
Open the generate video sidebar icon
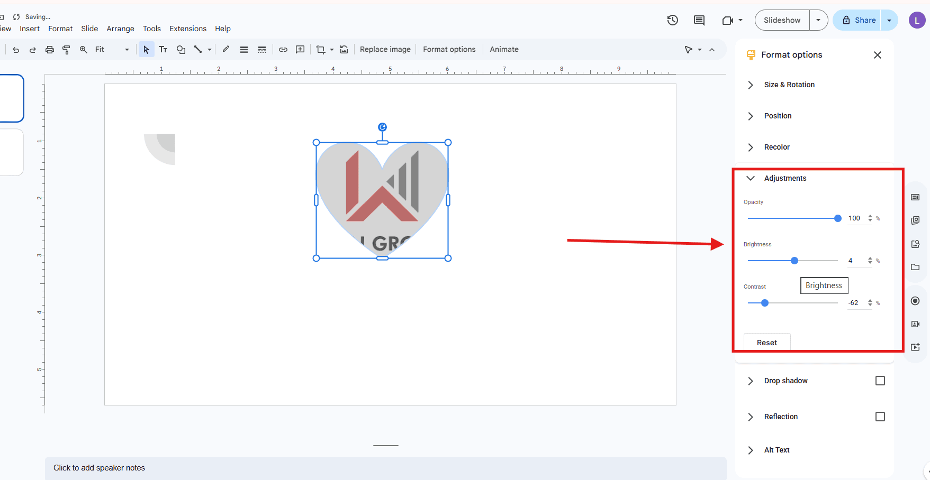(915, 347)
